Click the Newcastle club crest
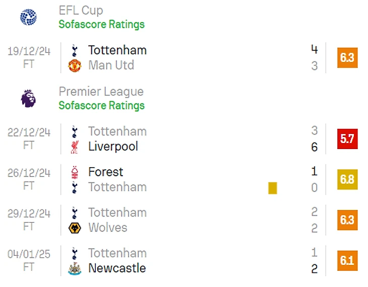The width and height of the screenshot is (368, 287). [x=75, y=269]
